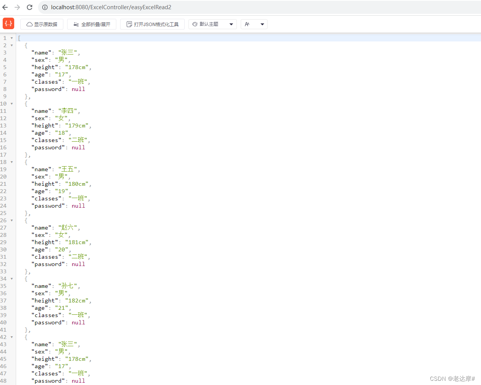This screenshot has height=385, width=481.
Task: Open the 打开JSON格式化工具 button
Action: (x=152, y=24)
